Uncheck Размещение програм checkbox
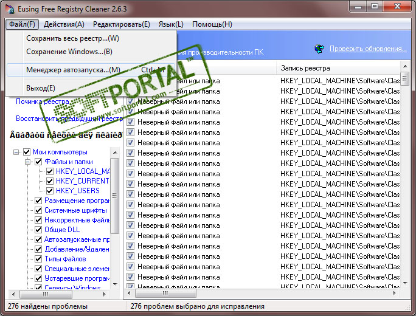Screen dimensions: 416x316 click(x=38, y=201)
